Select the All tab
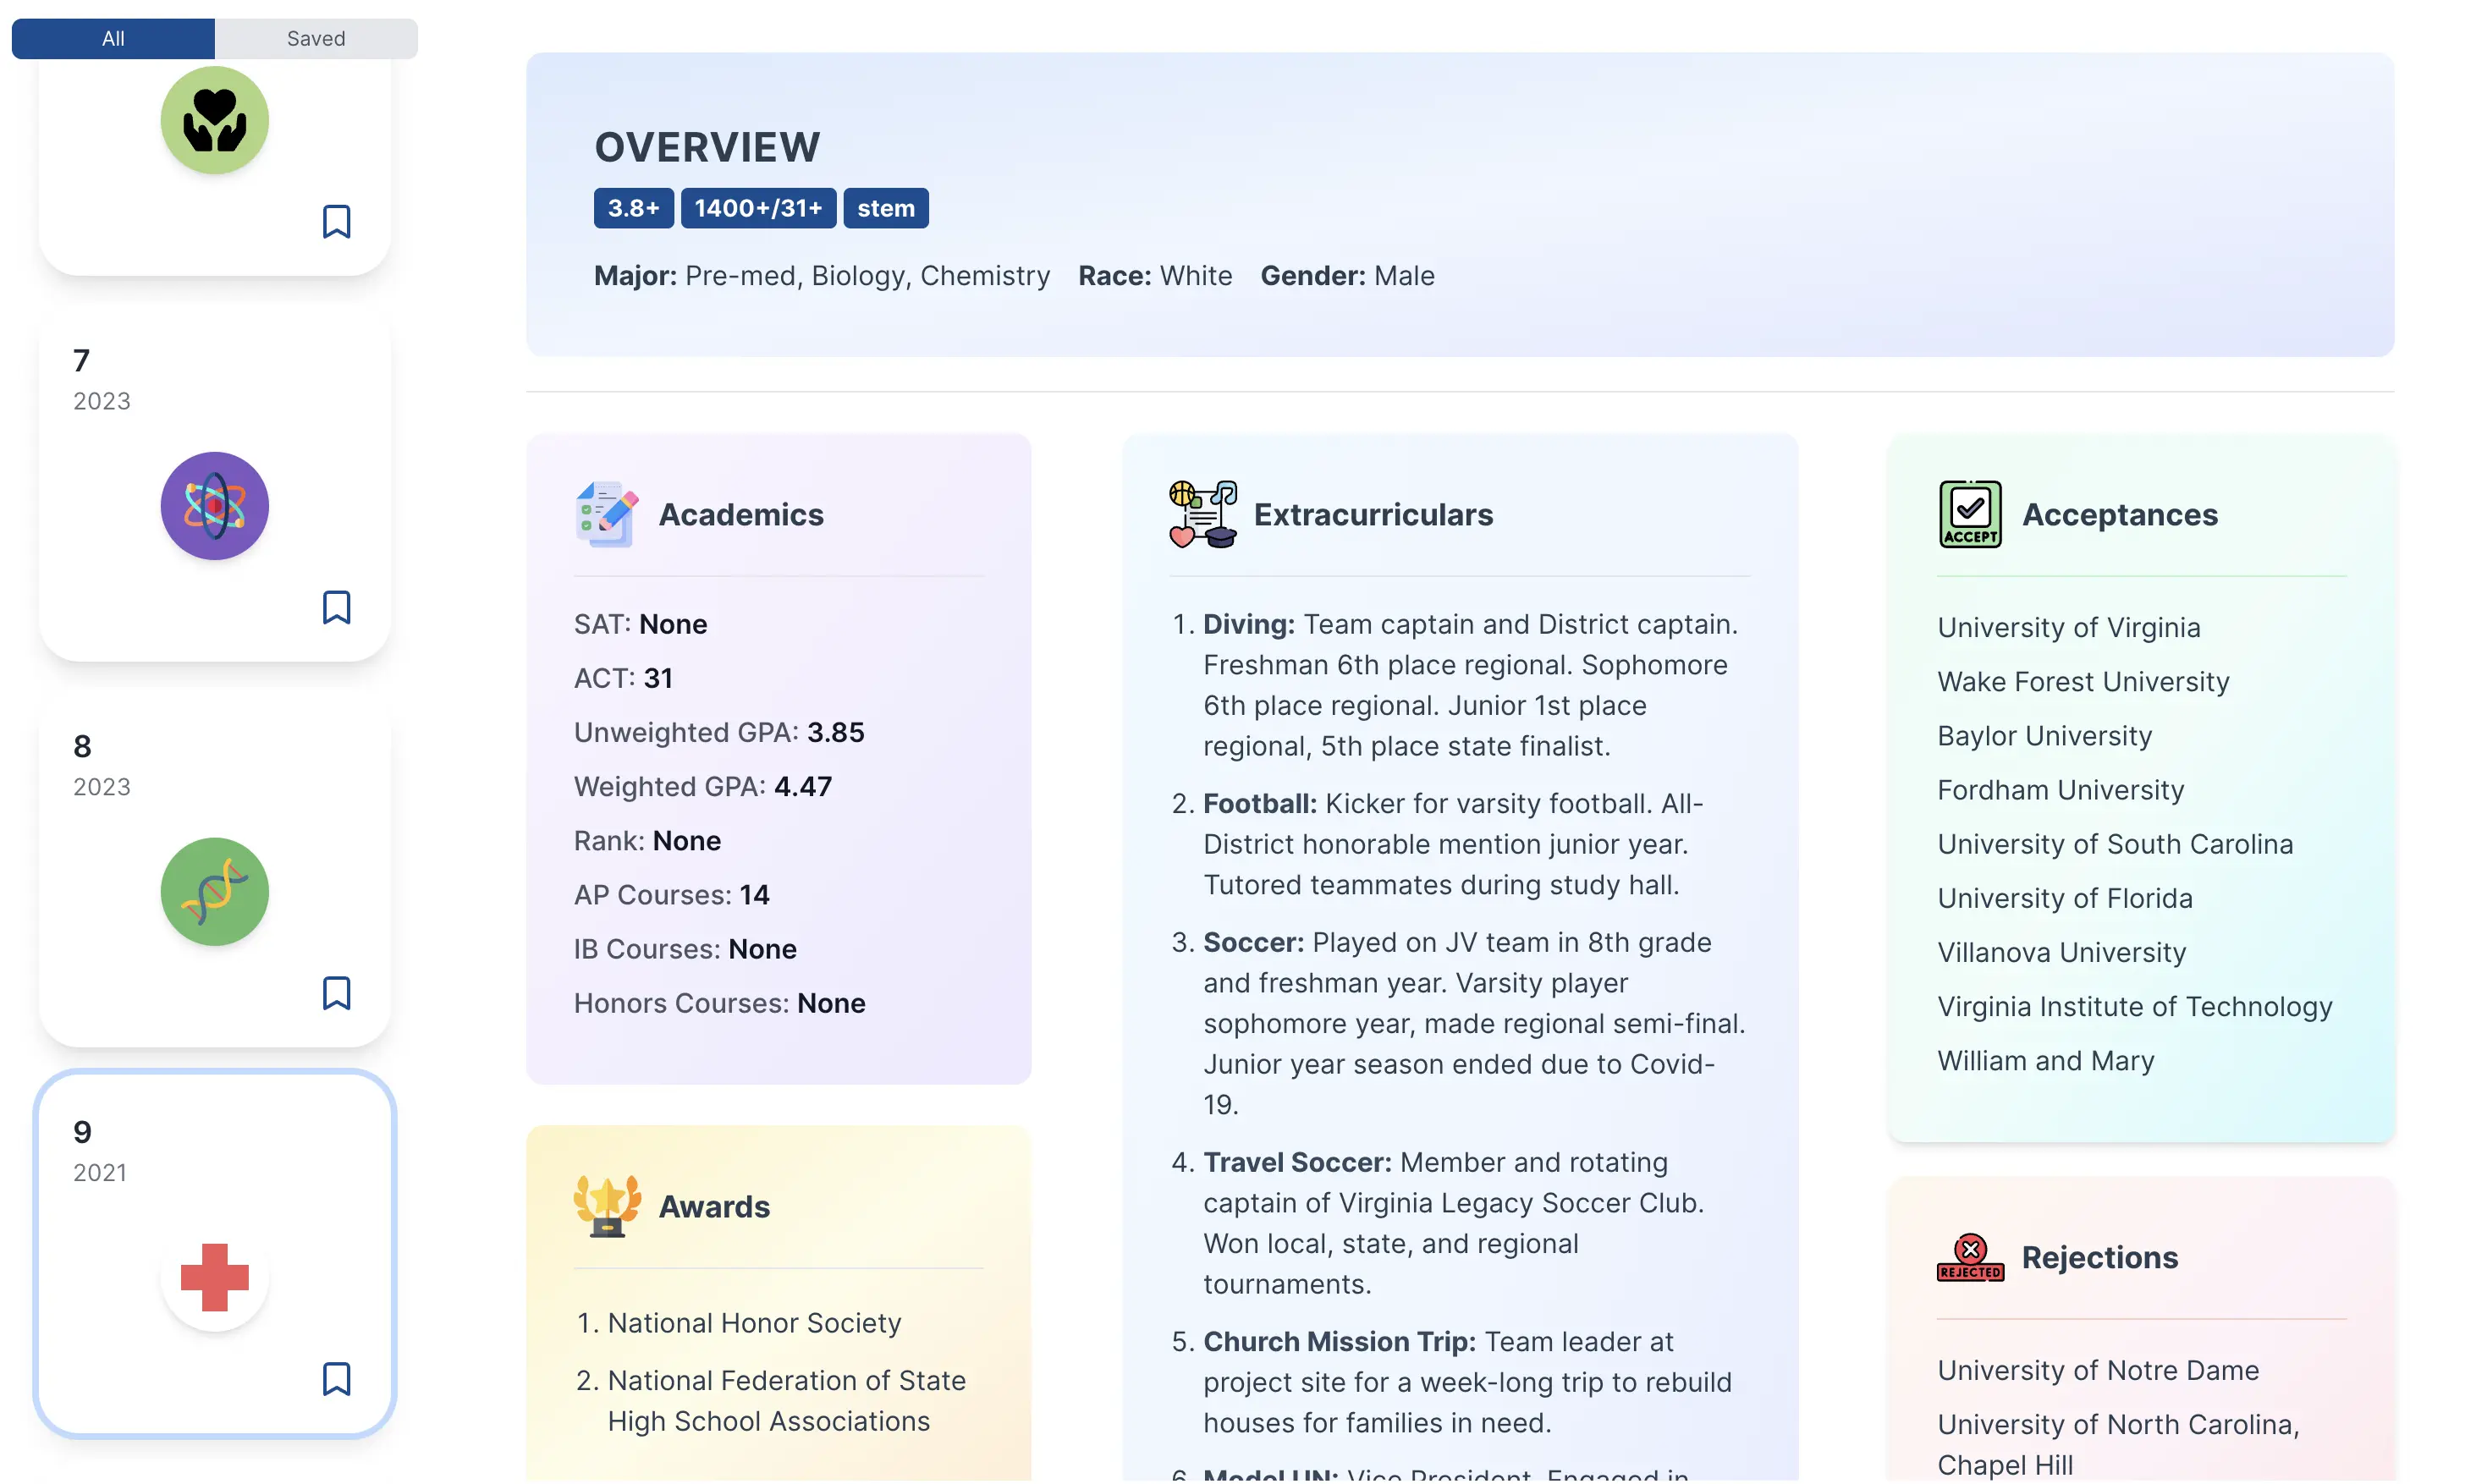 coord(112,38)
